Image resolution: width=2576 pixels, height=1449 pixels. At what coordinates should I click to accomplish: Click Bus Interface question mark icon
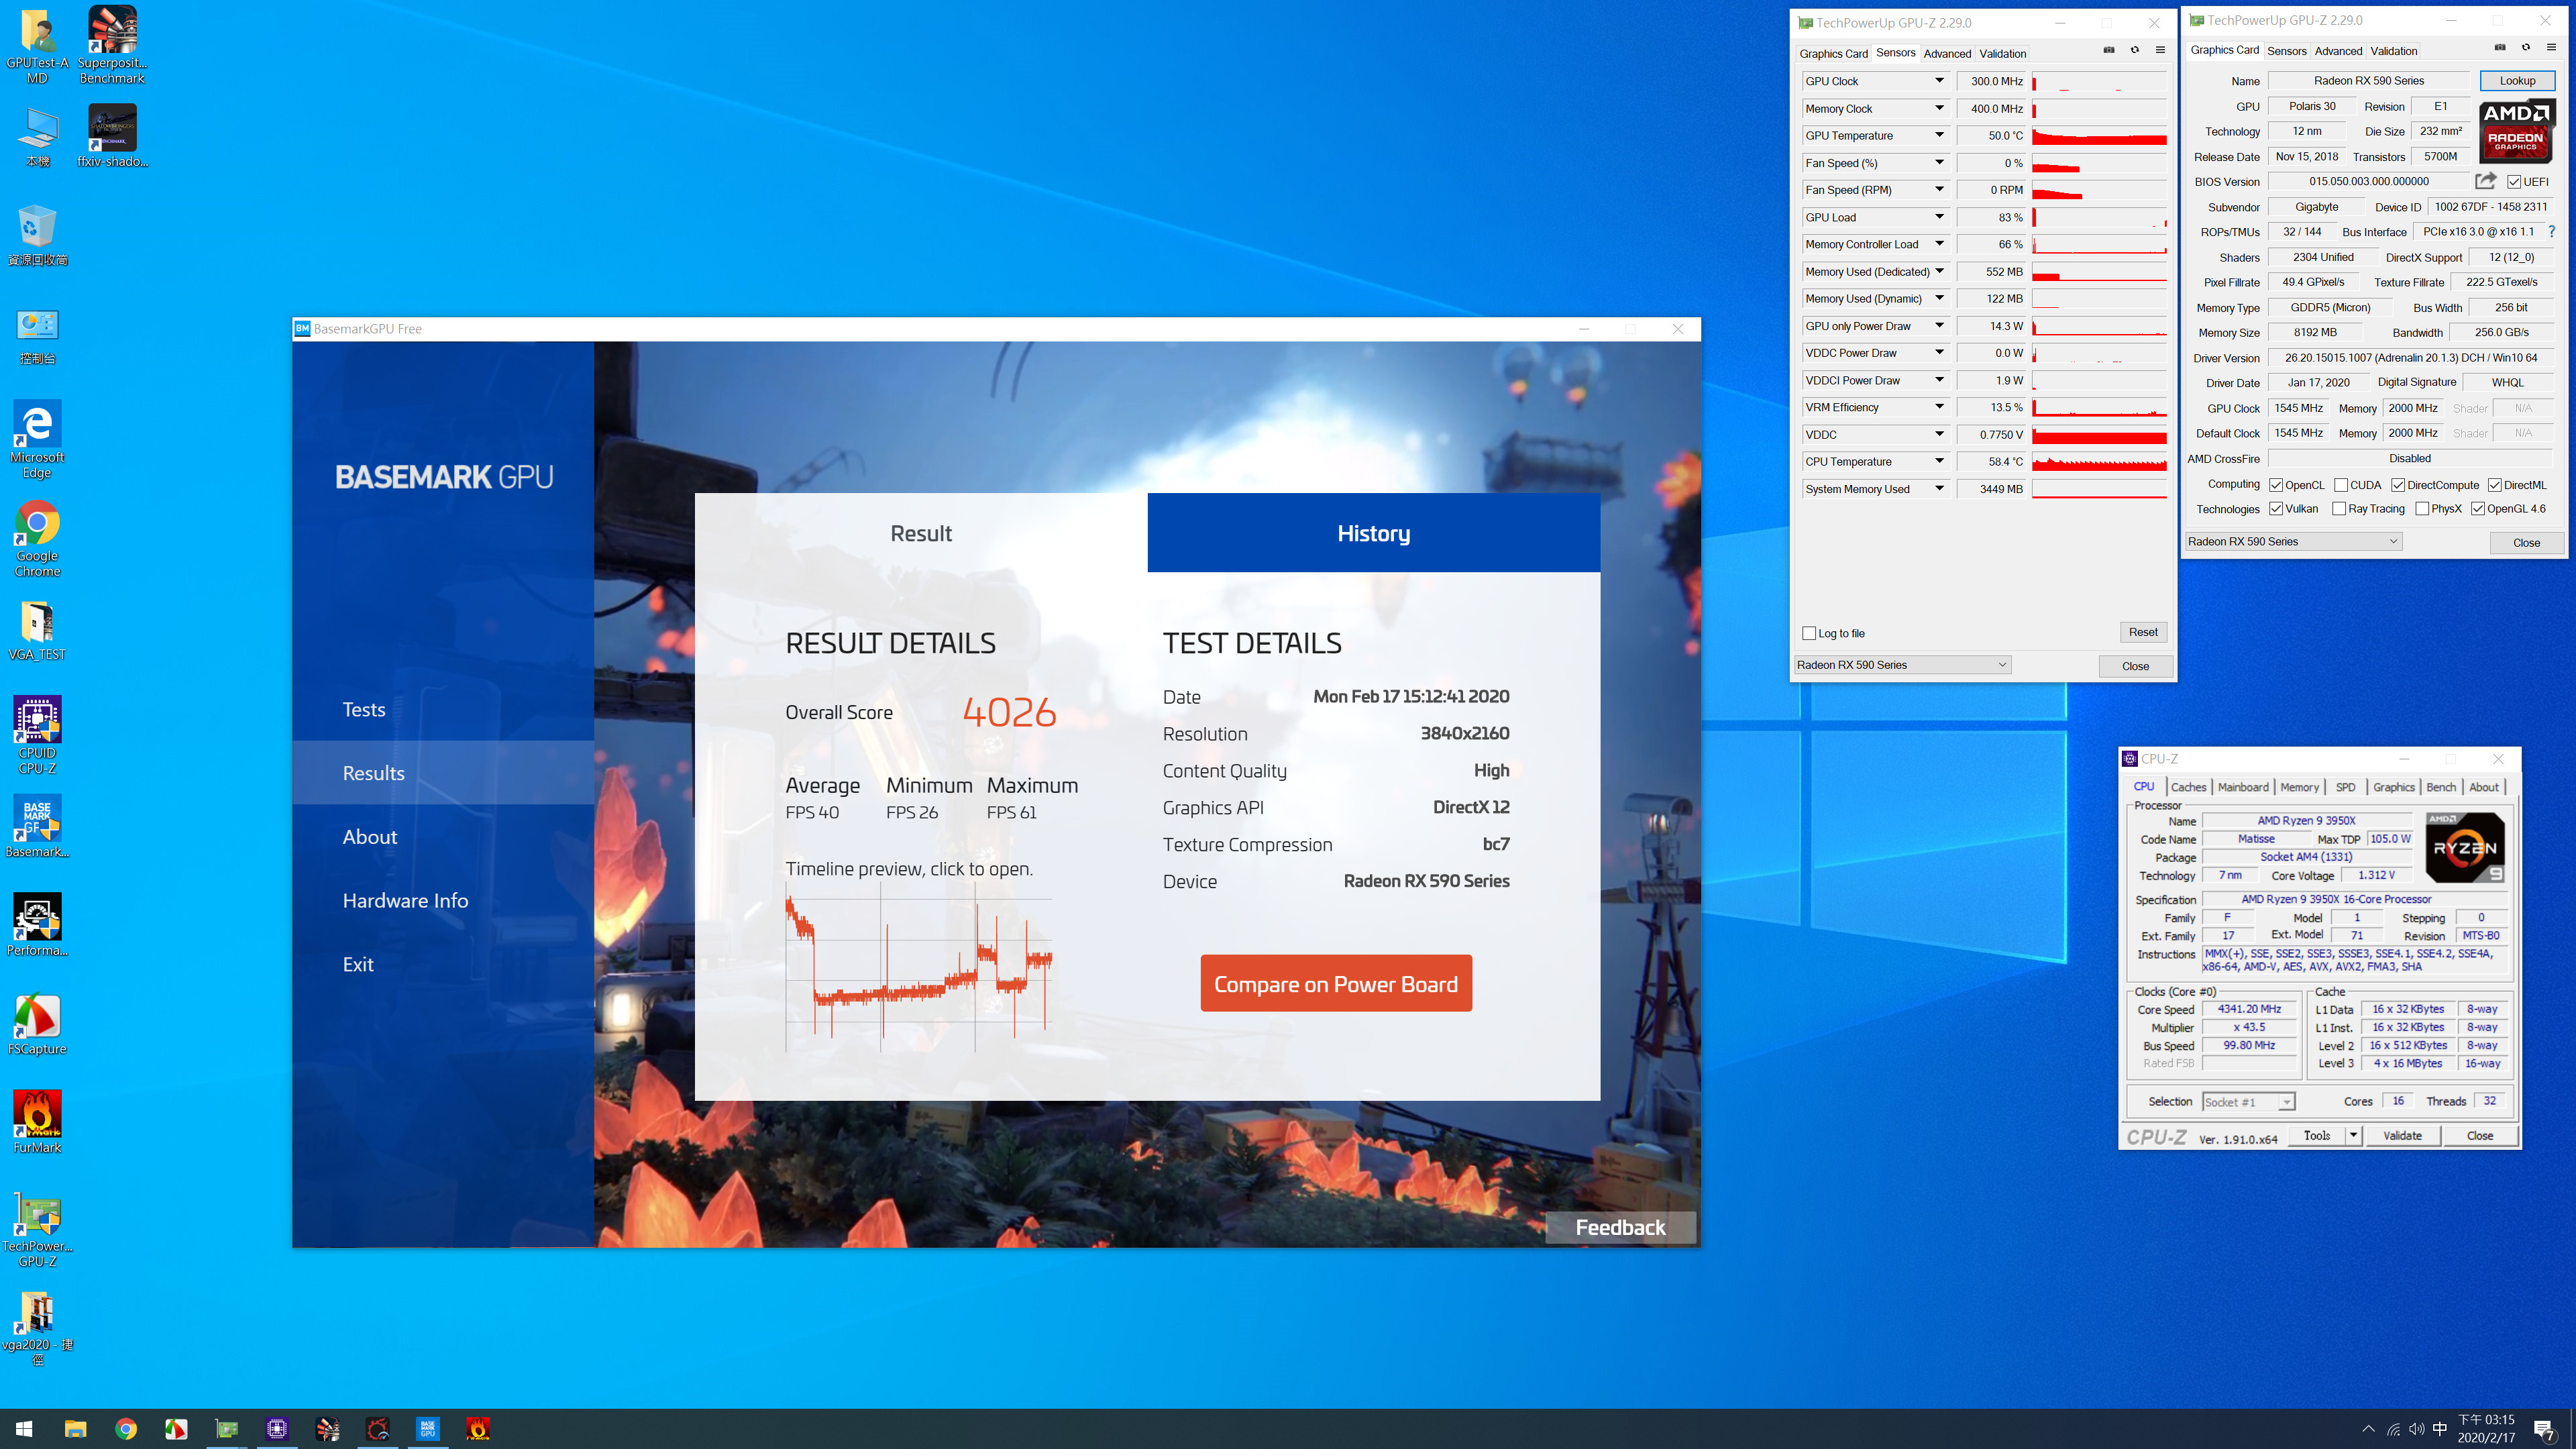tap(2552, 232)
